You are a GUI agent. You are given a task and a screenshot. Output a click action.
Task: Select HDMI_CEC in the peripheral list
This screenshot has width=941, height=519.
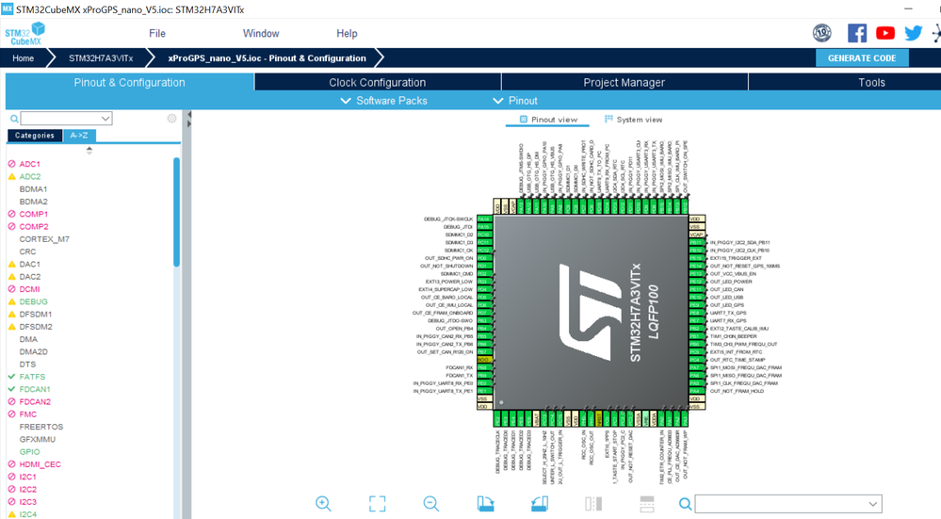[x=40, y=464]
